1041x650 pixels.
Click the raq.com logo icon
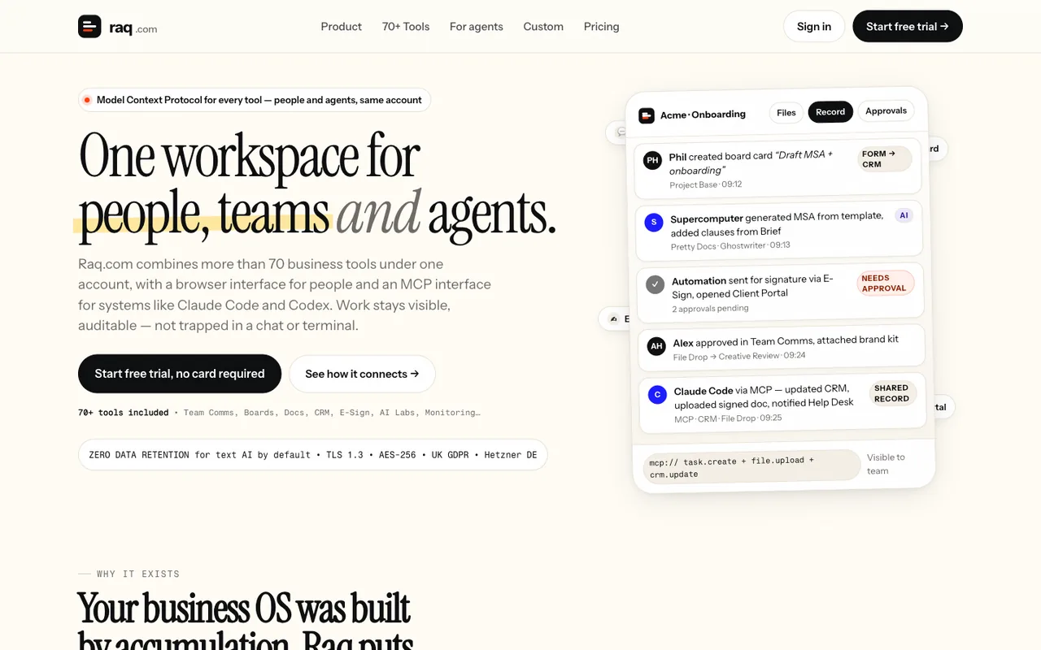(x=89, y=27)
